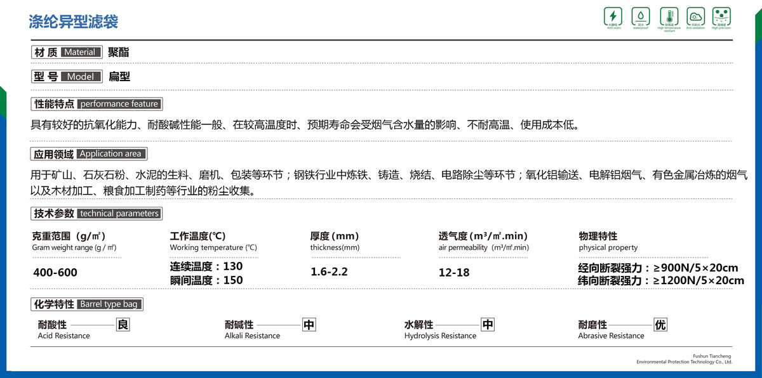Click the air permeability value 12-18

point(454,273)
